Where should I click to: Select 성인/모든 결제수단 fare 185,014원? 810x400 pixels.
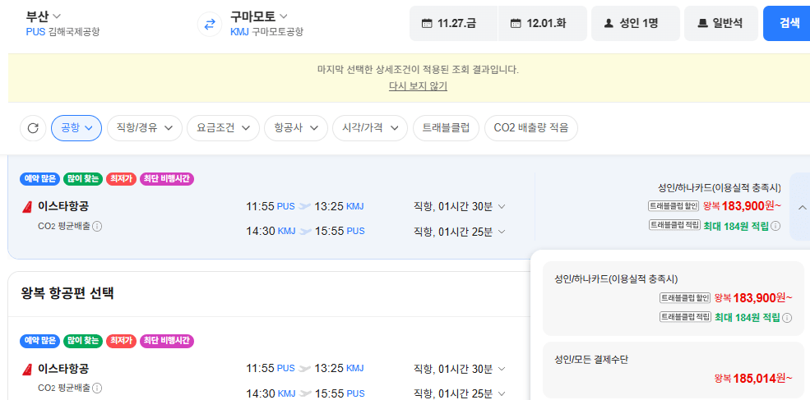(673, 370)
